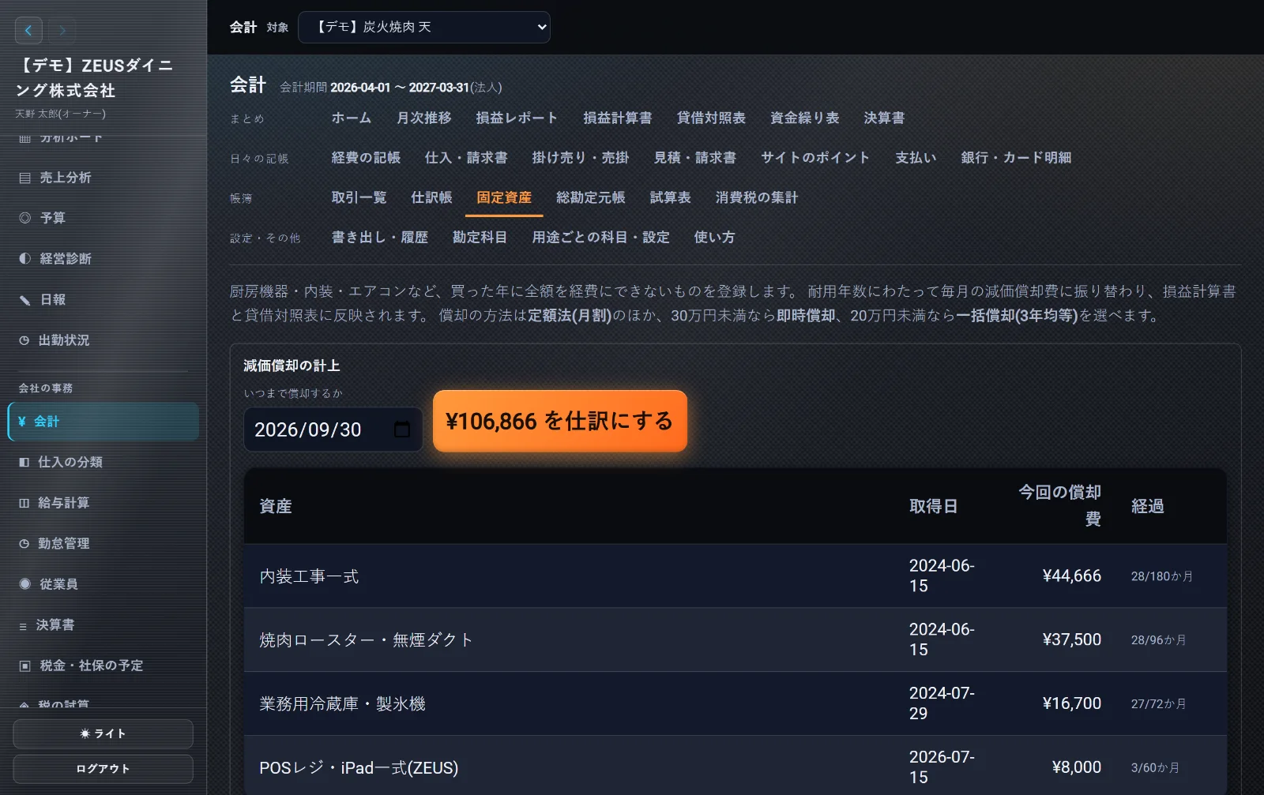Open 売上分析 in sidebar

click(x=103, y=178)
